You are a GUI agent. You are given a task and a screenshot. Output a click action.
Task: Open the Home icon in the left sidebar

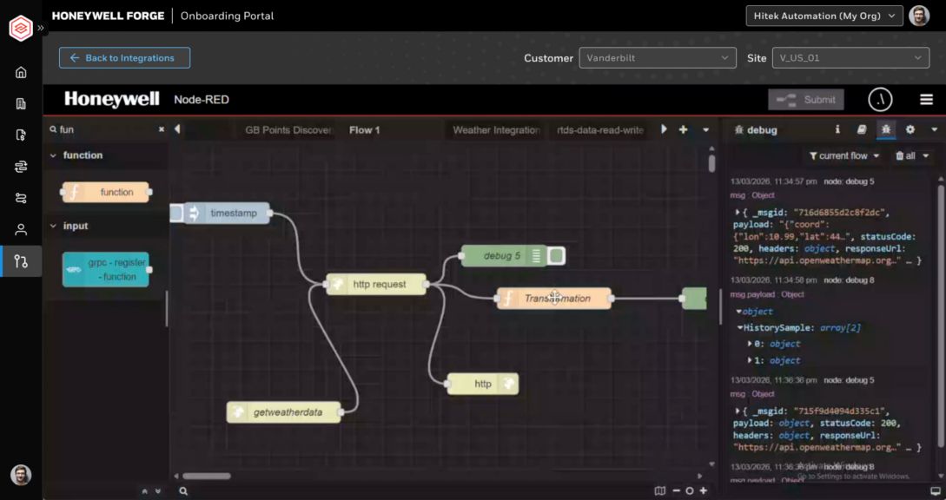pos(21,72)
